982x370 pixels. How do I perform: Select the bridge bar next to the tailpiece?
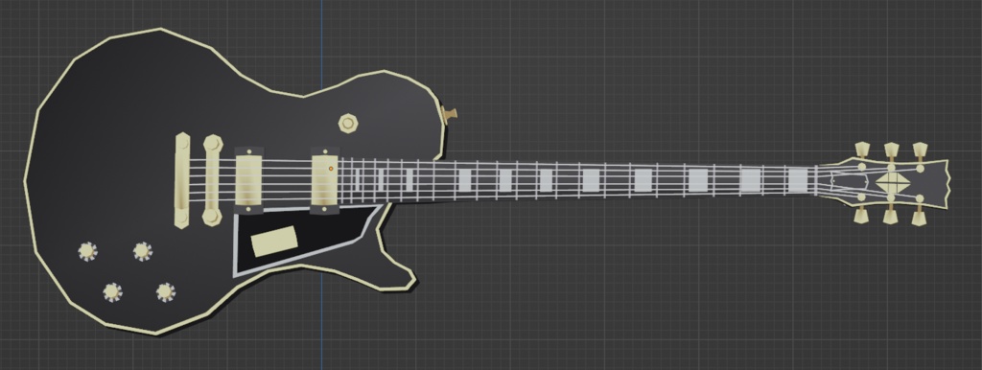pyautogui.click(x=212, y=180)
